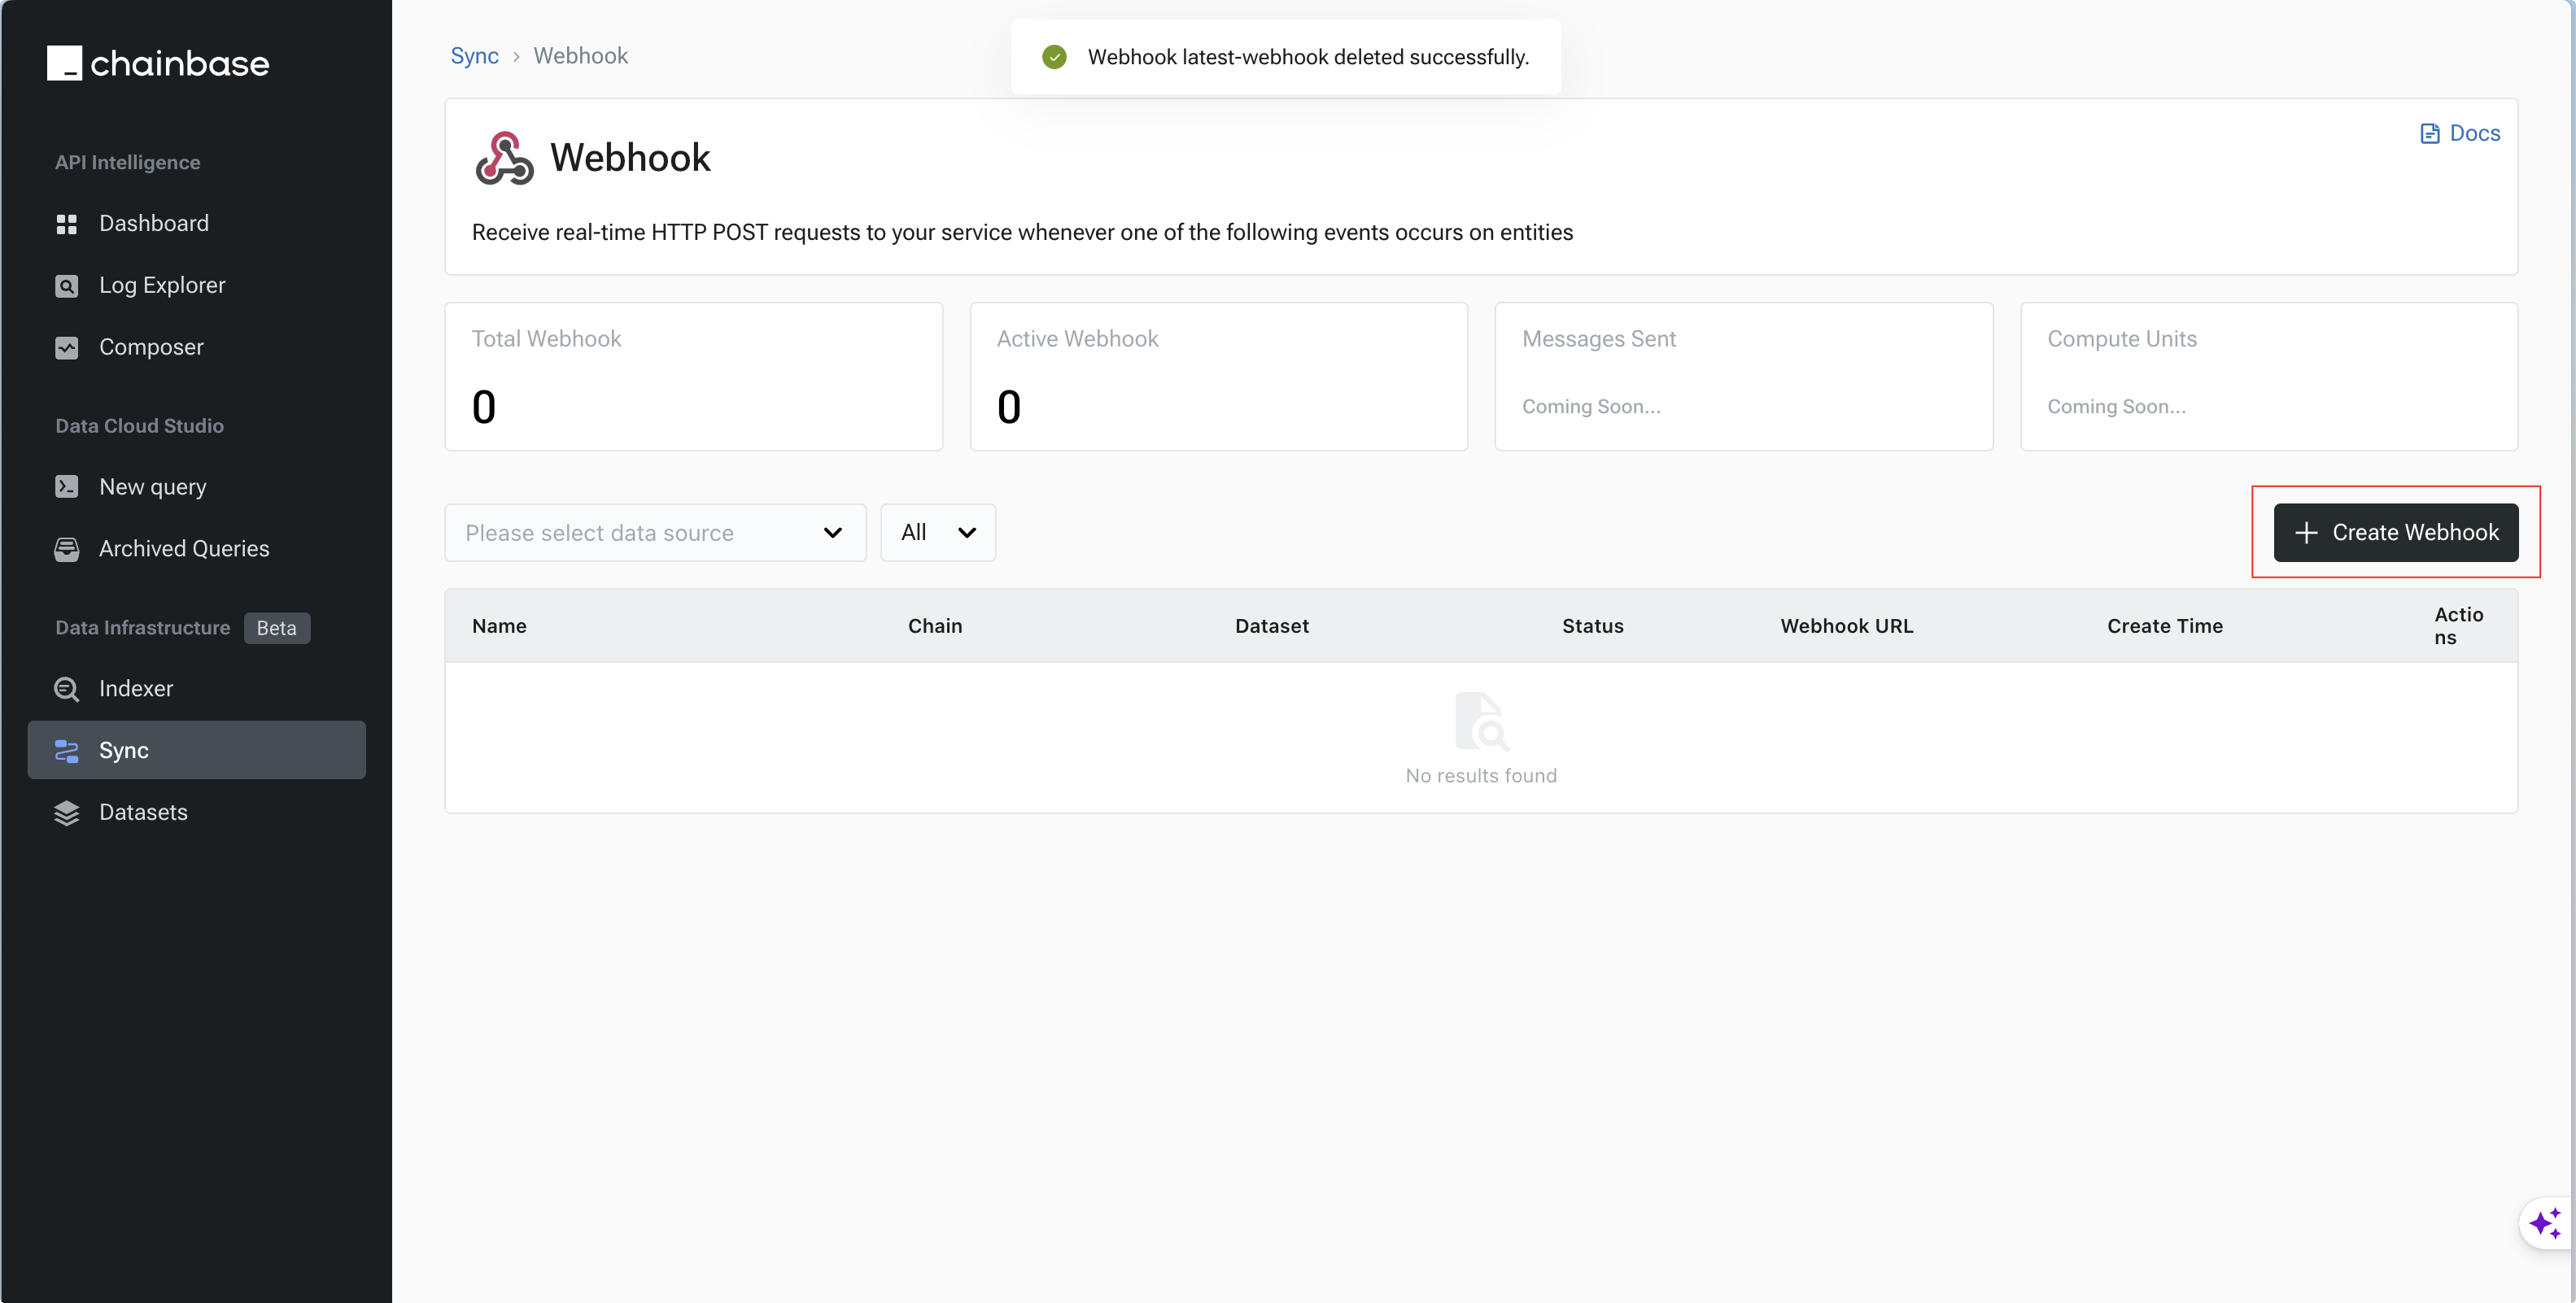Viewport: 2576px width, 1303px height.
Task: Click the Log Explorer magnifier icon
Action: coord(66,286)
